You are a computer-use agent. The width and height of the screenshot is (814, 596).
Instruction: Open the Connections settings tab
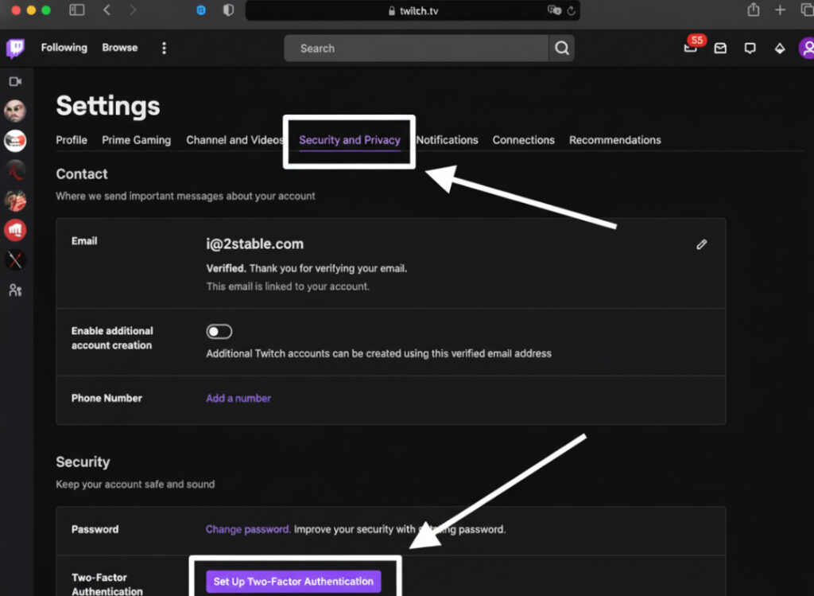coord(523,140)
